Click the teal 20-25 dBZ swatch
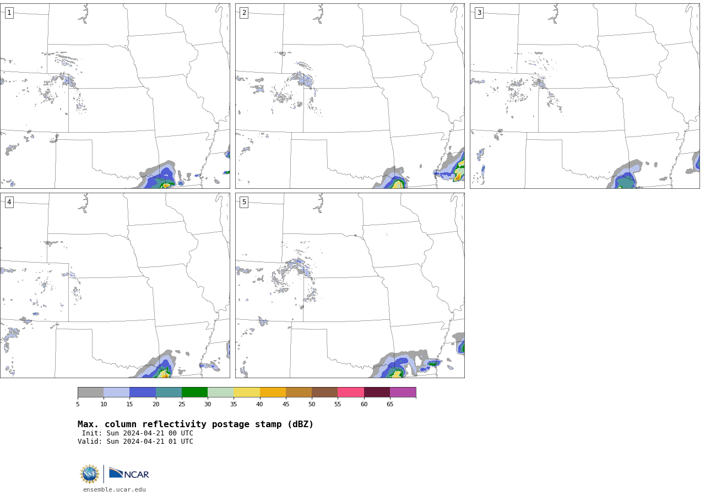The height and width of the screenshot is (496, 705). (169, 392)
